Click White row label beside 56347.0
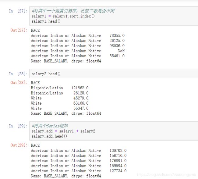This screenshot has height=179, width=198. pos(36,108)
